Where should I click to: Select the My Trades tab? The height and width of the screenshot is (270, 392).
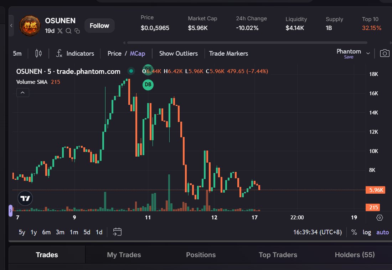point(124,255)
